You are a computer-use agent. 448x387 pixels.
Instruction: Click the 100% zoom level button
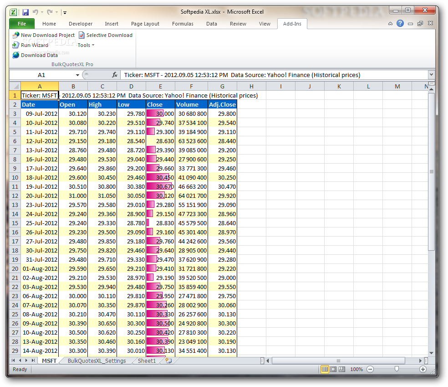pyautogui.click(x=356, y=369)
